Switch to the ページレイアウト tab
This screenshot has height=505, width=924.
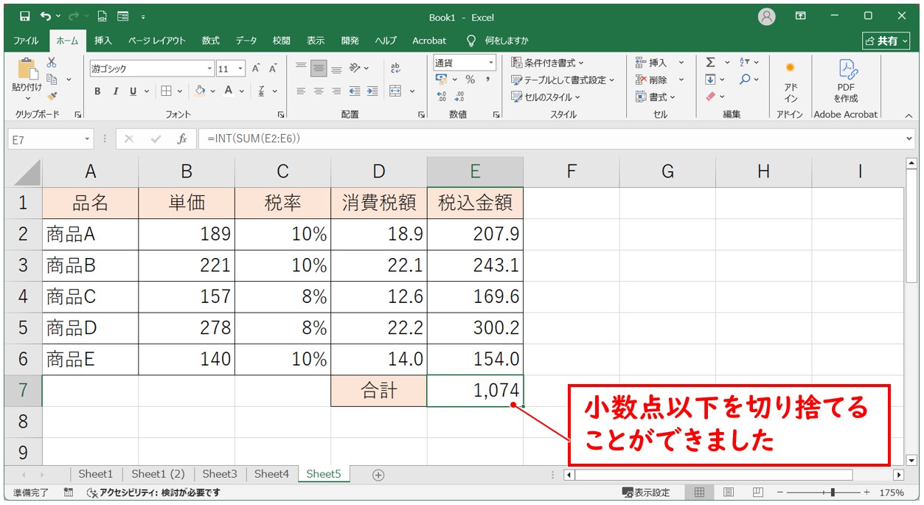point(156,41)
